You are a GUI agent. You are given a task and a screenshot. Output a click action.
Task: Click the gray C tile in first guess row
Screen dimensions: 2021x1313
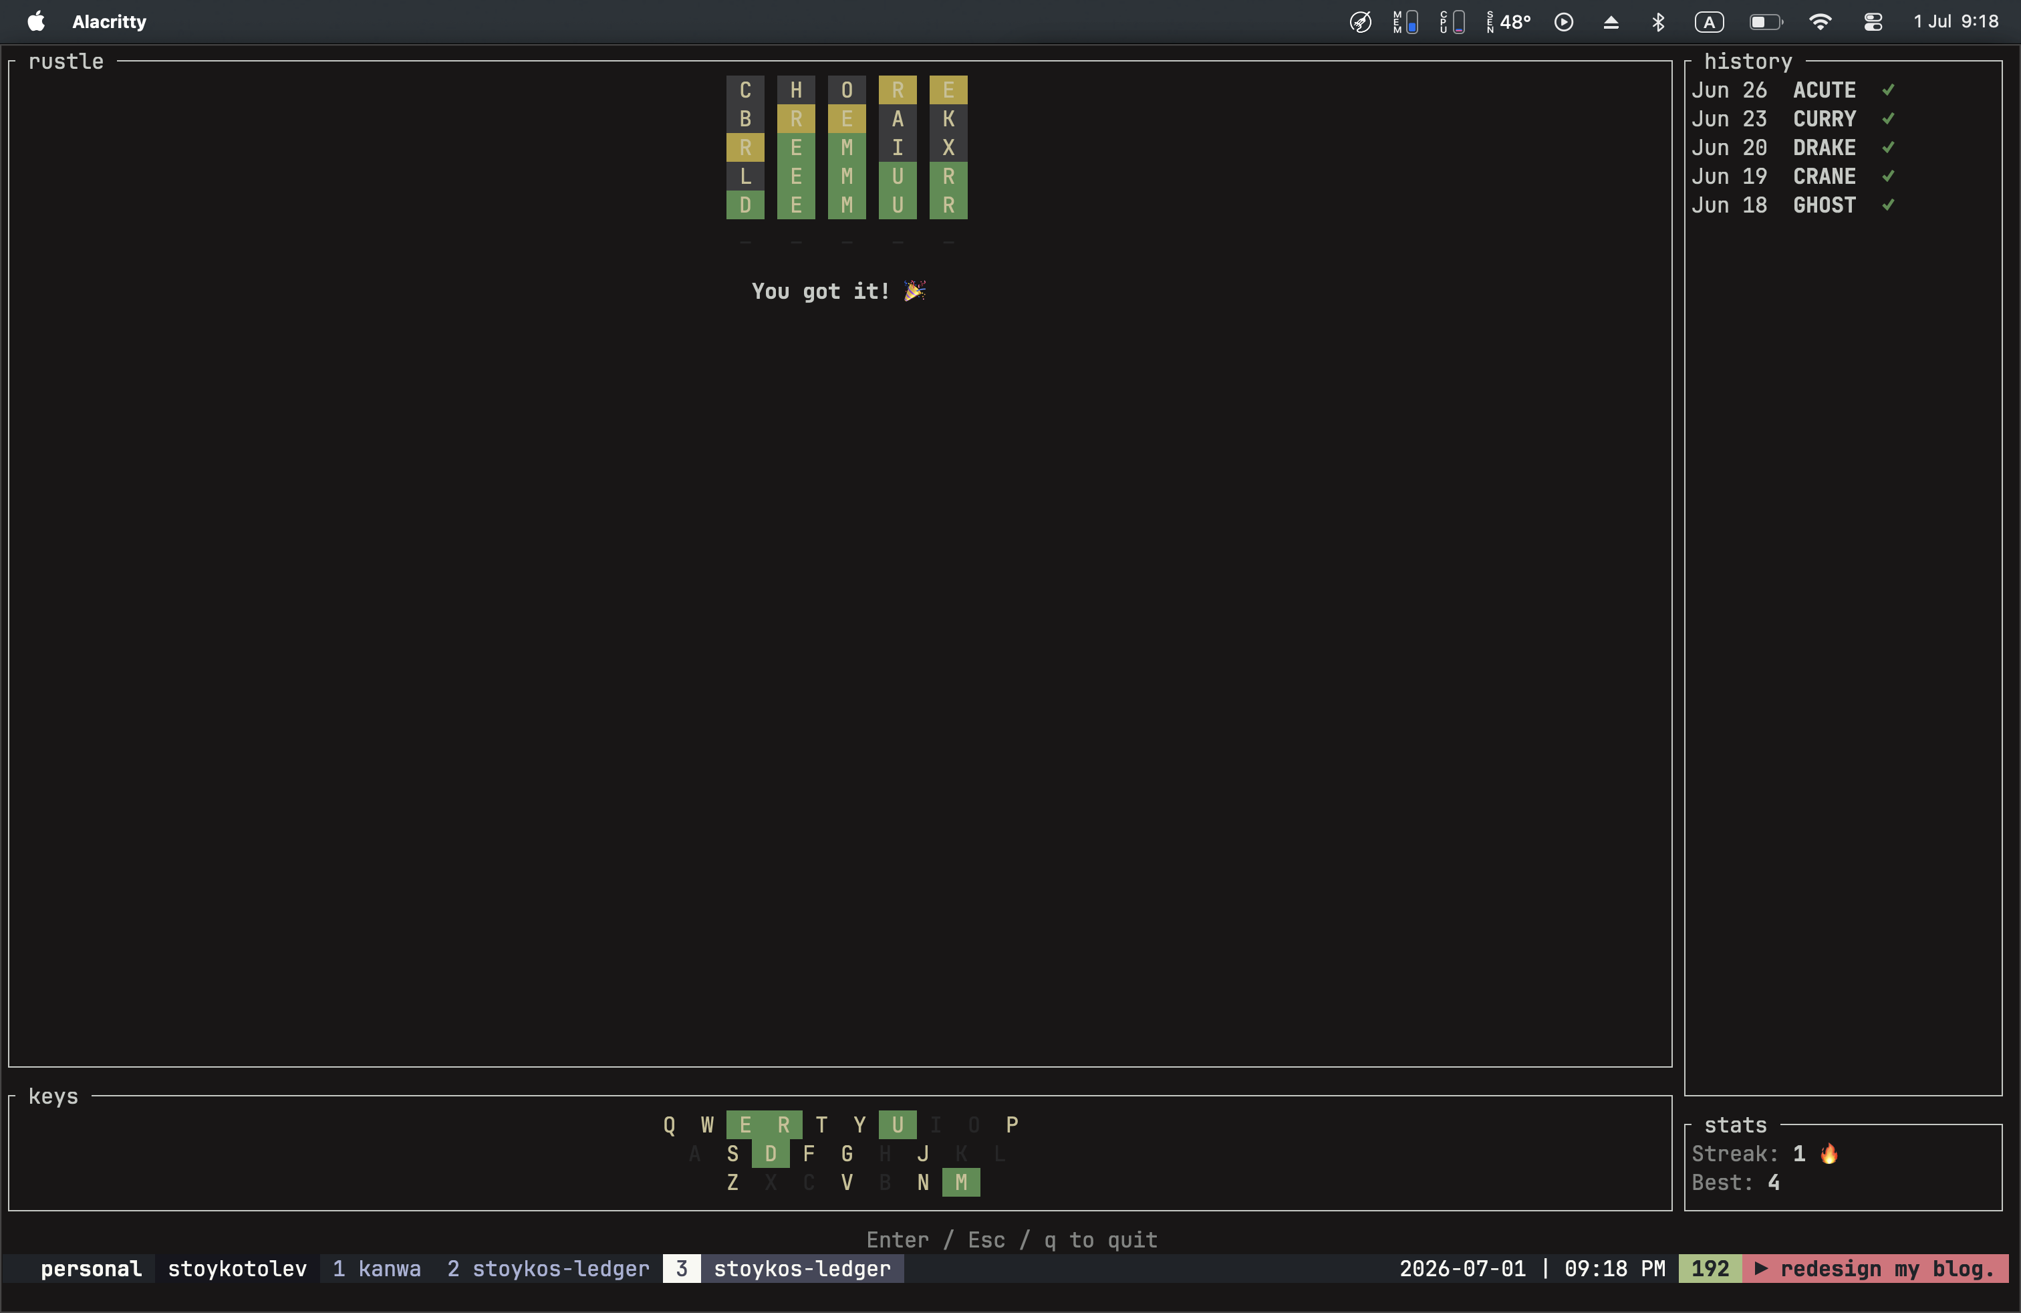click(x=745, y=90)
